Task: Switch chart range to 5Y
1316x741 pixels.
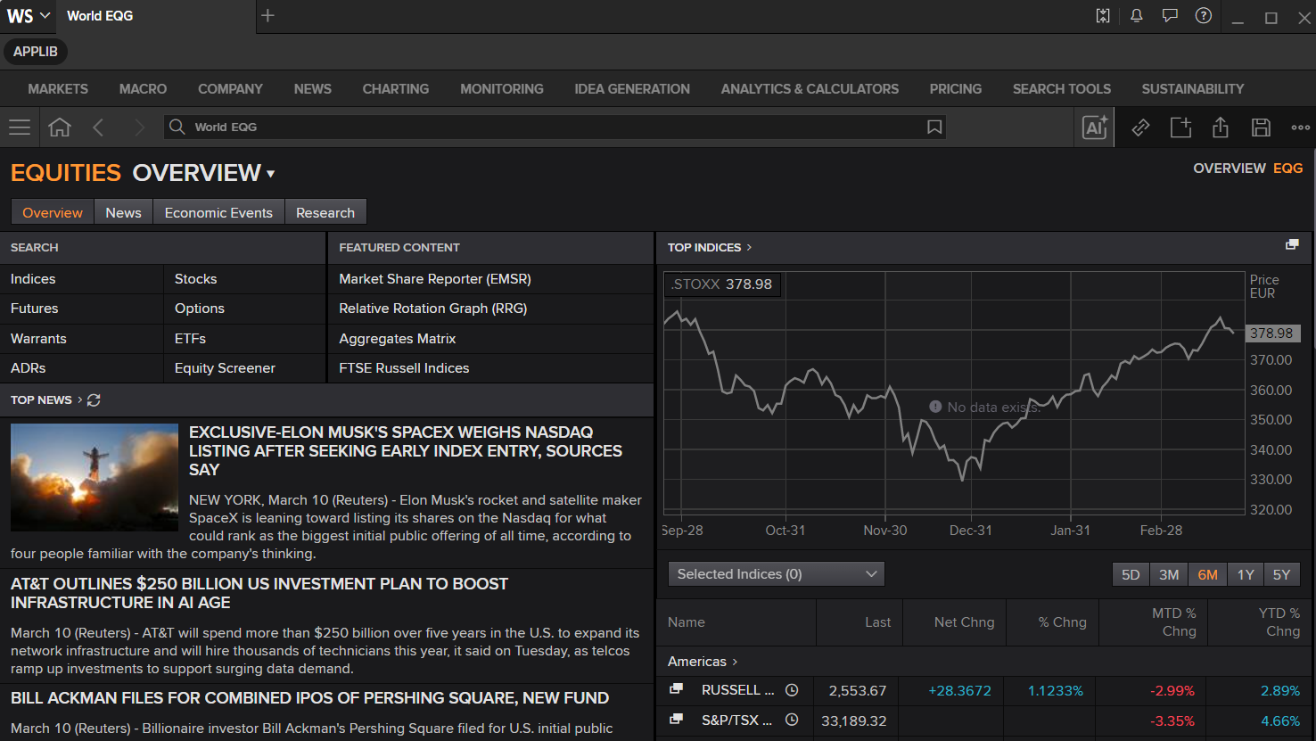Action: tap(1281, 574)
